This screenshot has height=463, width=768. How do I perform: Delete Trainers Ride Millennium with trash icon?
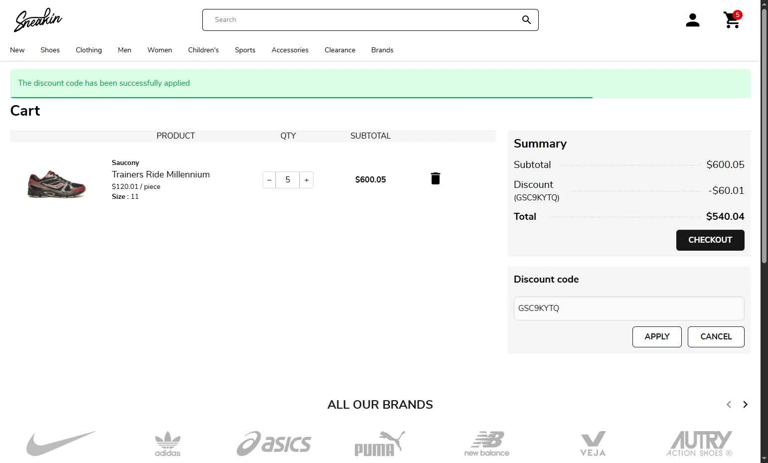click(x=436, y=178)
